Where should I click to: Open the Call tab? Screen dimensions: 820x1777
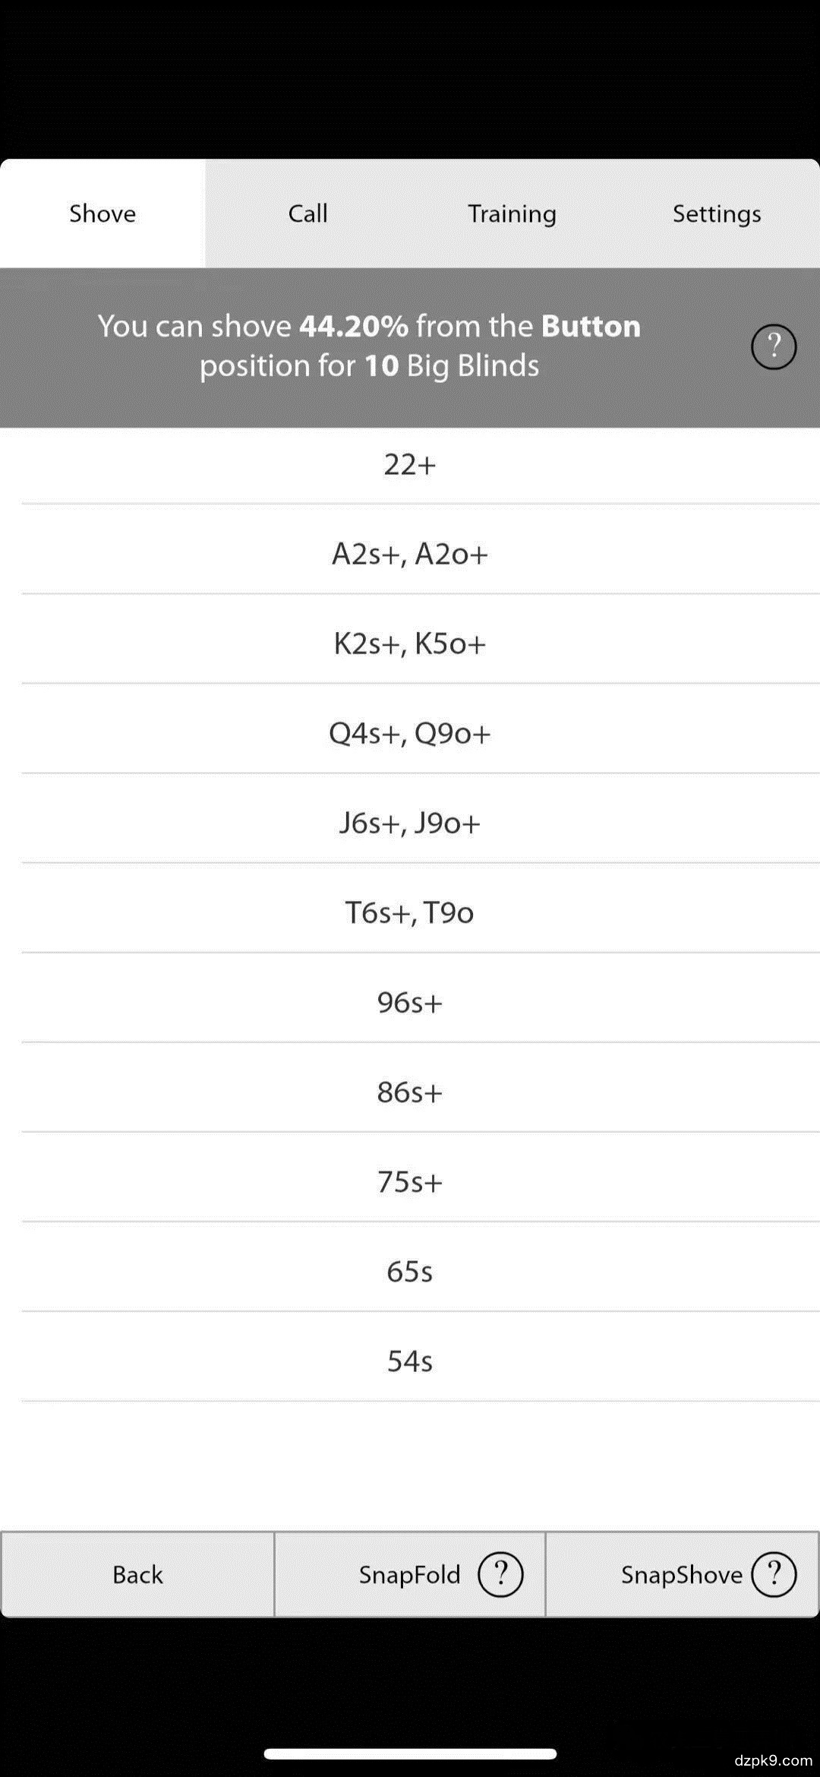pyautogui.click(x=307, y=213)
